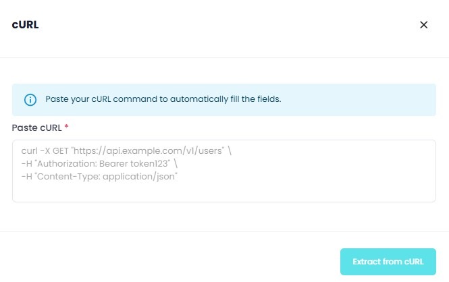Click the blank right end of the info banner

[x=378, y=99]
